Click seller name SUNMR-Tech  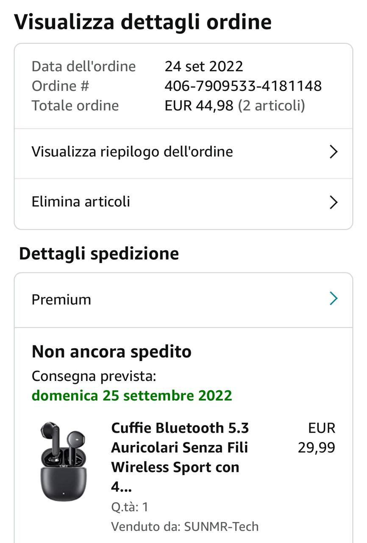pos(221,526)
